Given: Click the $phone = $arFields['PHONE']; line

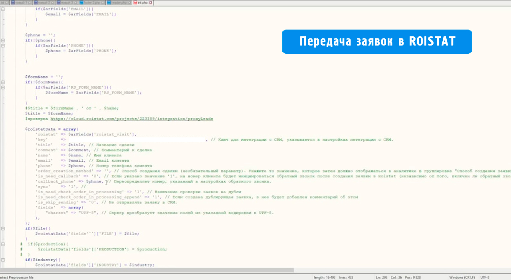Looking at the screenshot, I should point(81,51).
